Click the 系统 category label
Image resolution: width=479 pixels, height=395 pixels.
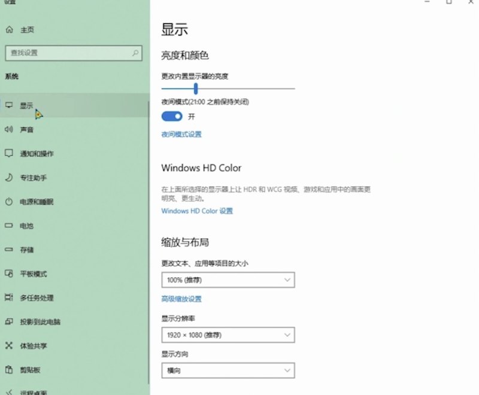point(11,77)
